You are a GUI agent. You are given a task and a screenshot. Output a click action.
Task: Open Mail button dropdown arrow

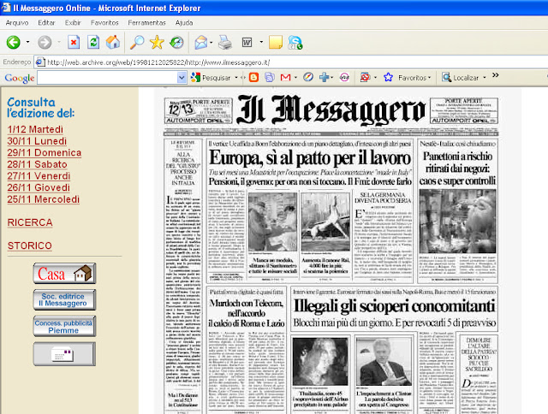[x=211, y=42]
